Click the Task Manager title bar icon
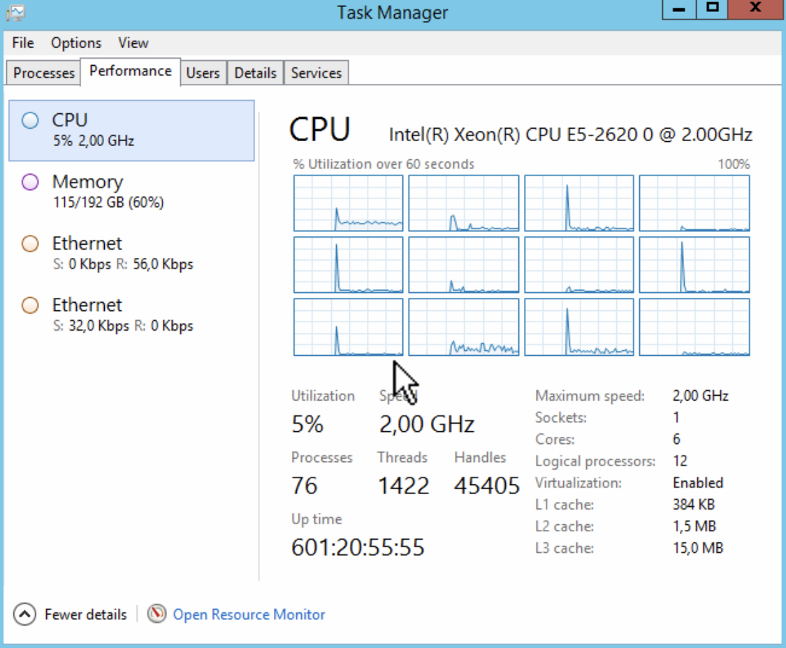The image size is (786, 648). pos(15,12)
